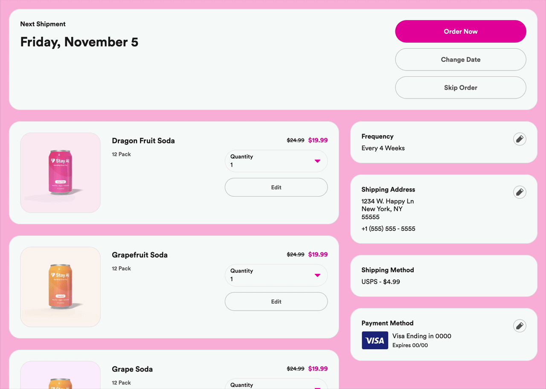Viewport: 546px width, 389px height.
Task: Skip Order for next shipment
Action: 460,88
